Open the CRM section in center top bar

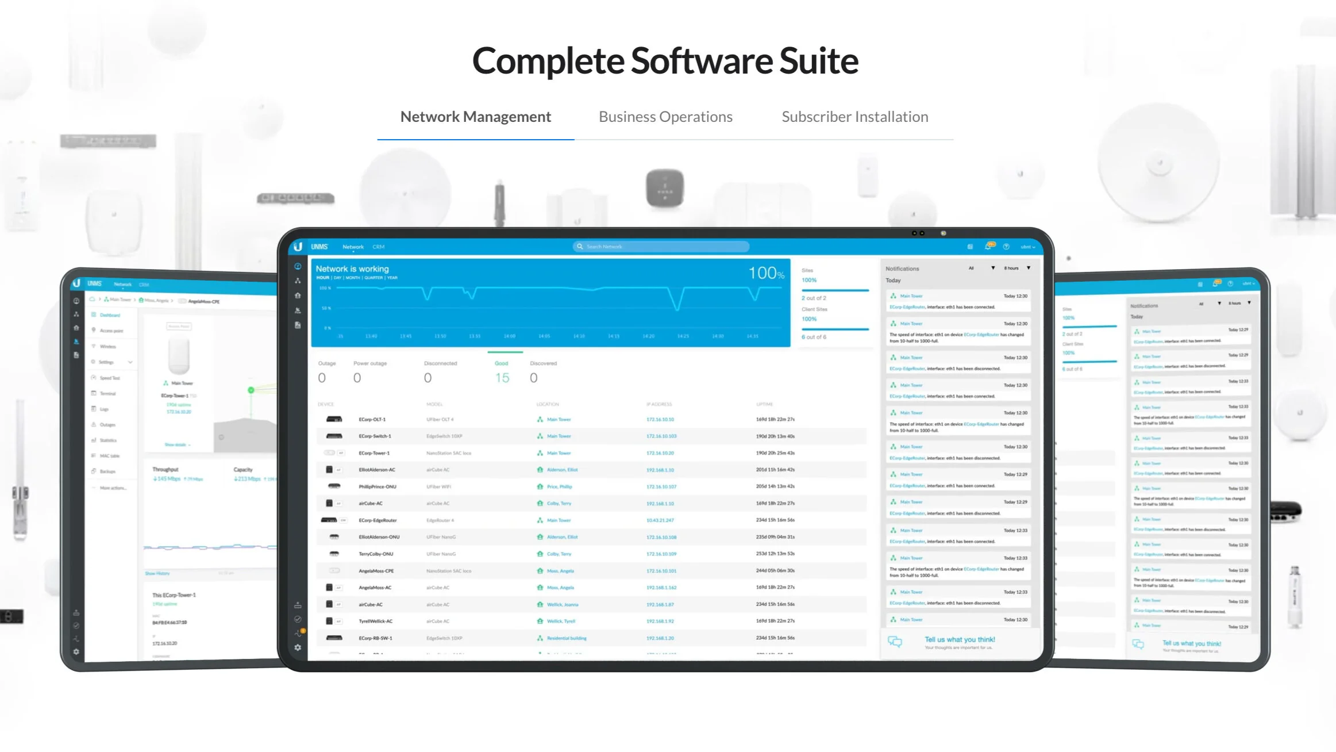378,247
